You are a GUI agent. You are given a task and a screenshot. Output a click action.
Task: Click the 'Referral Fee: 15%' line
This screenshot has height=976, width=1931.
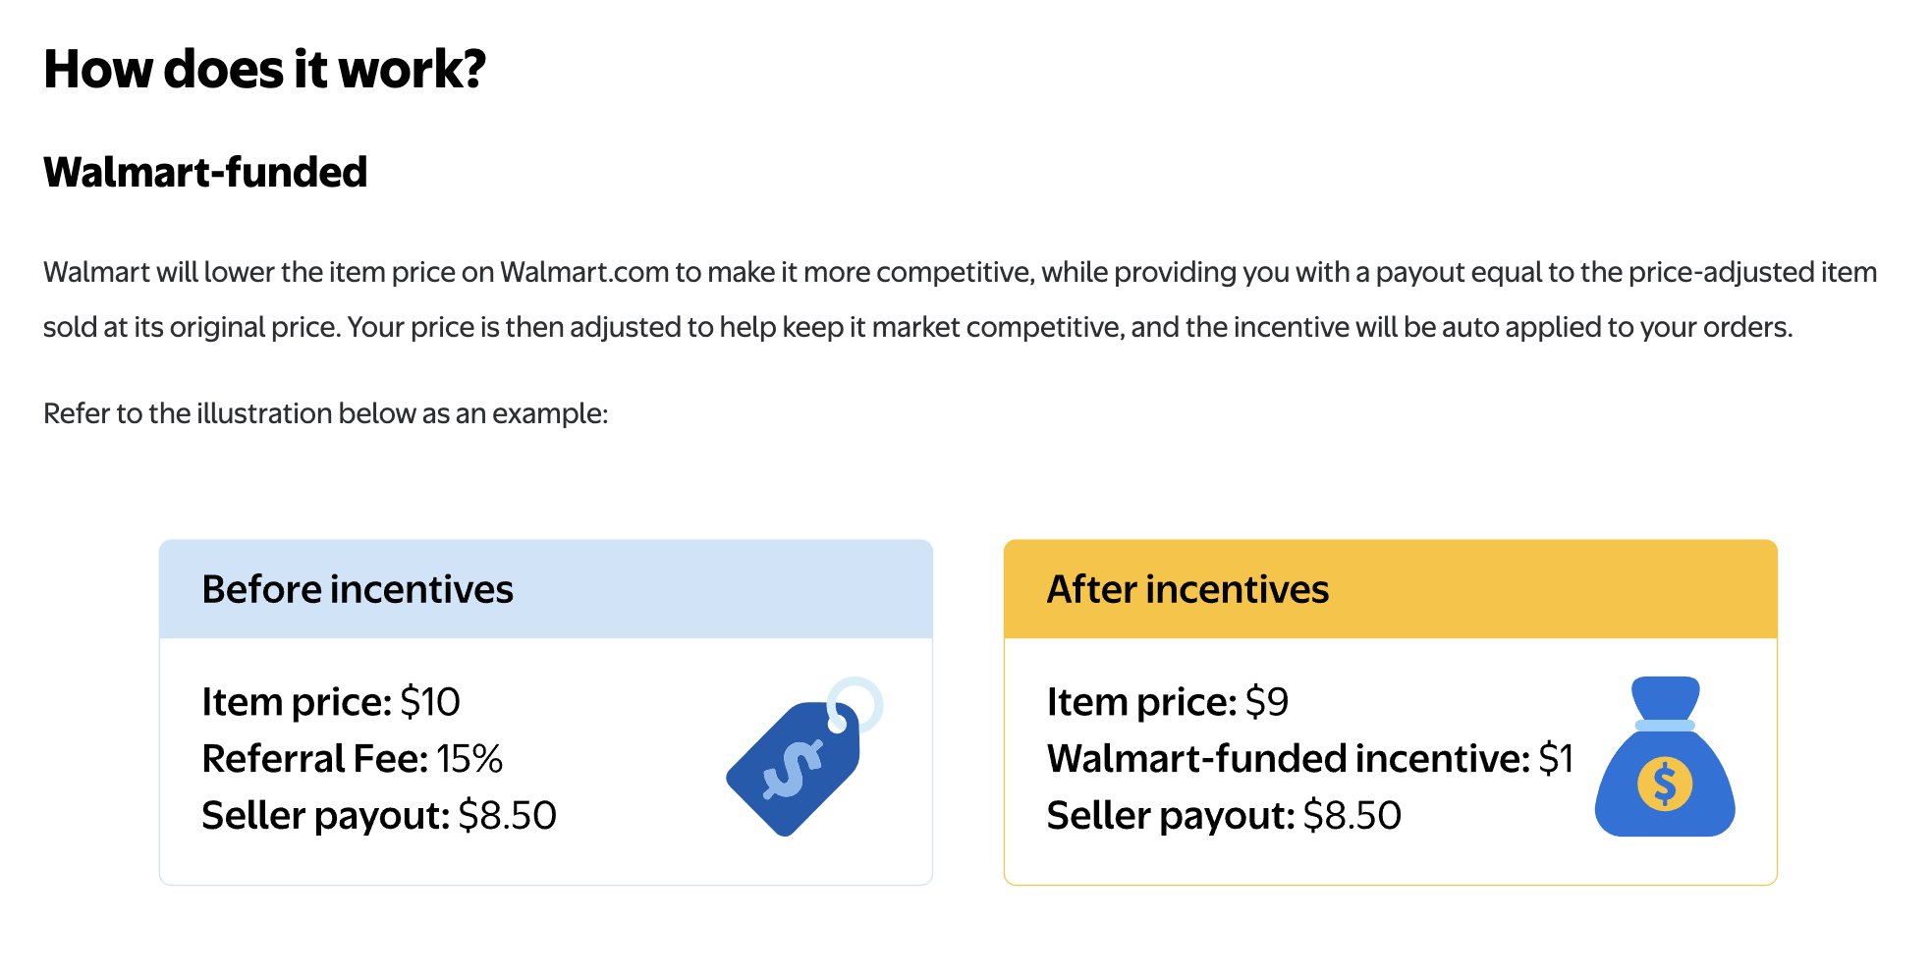click(x=353, y=759)
